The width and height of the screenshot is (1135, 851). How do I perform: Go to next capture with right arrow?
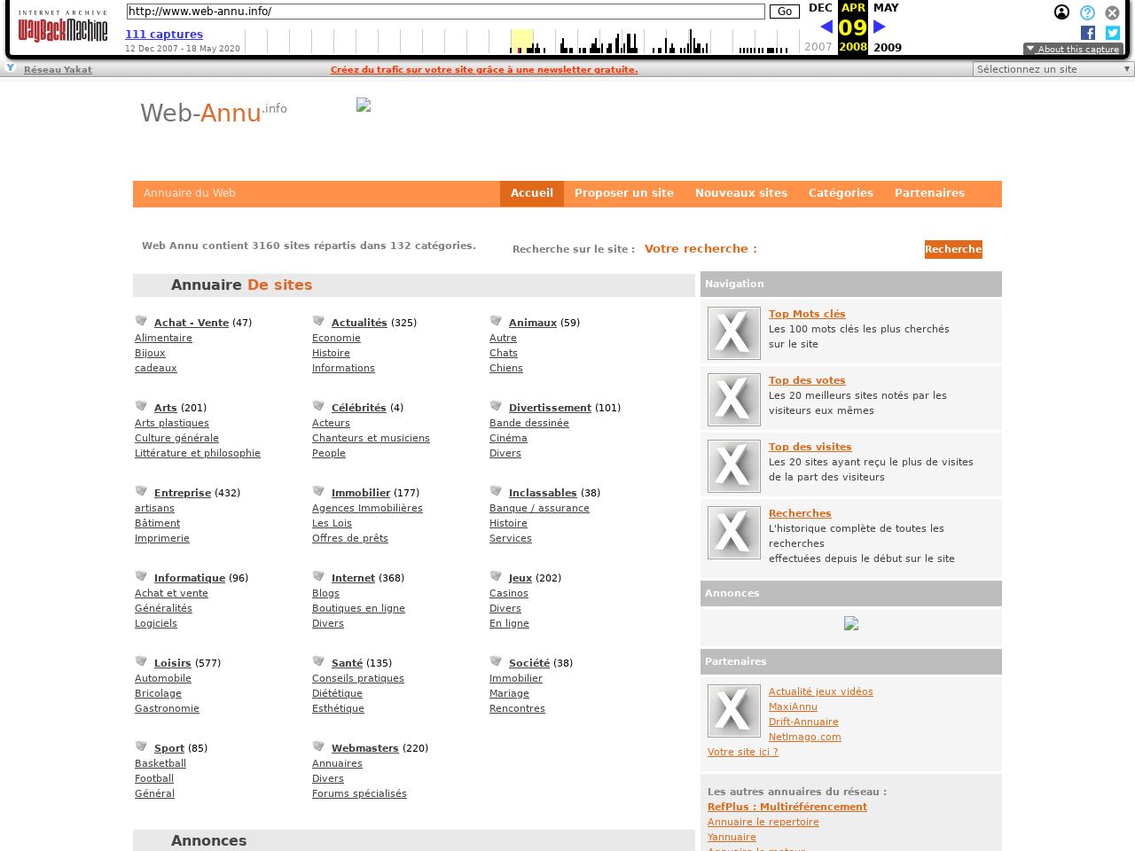[x=880, y=27]
